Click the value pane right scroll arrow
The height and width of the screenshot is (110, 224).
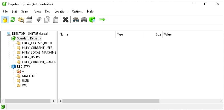[221, 101]
